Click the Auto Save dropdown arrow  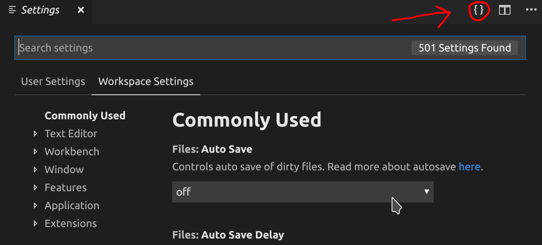[427, 192]
